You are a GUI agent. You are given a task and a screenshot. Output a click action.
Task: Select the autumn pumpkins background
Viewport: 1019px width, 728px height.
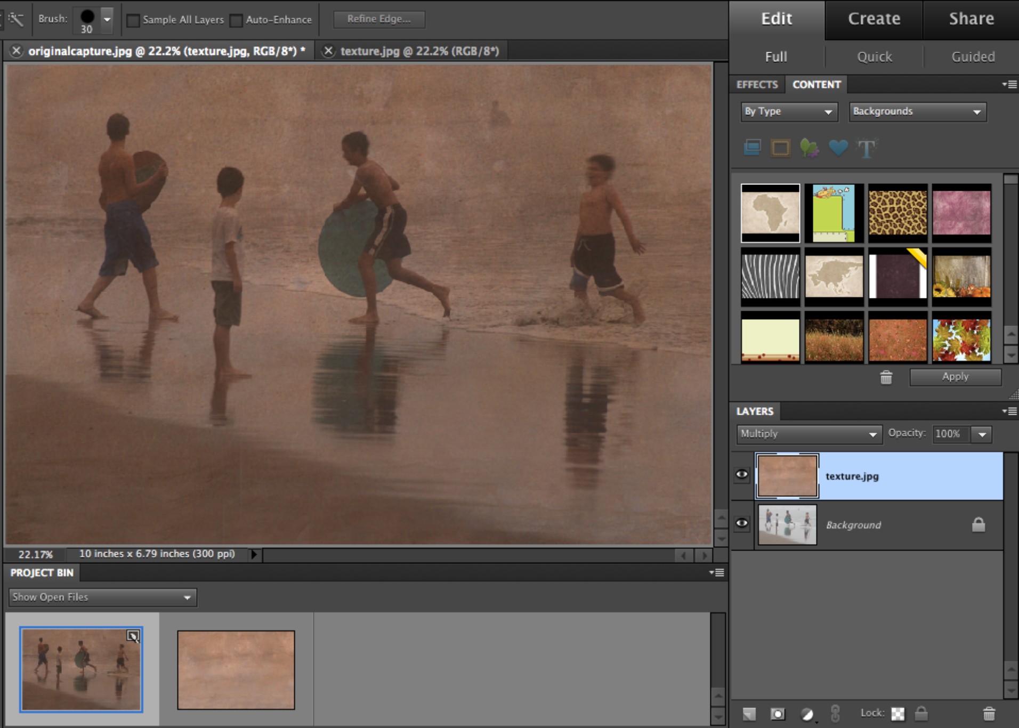tap(961, 277)
